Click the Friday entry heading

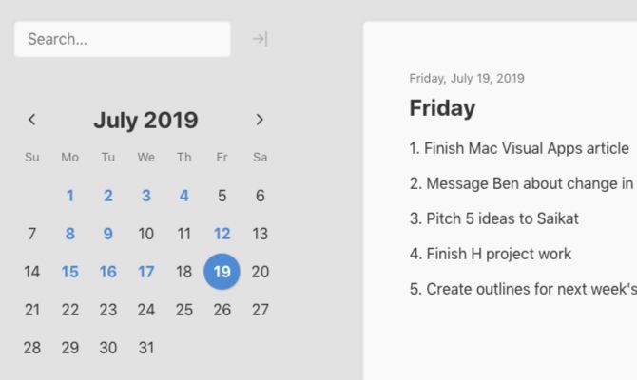click(x=442, y=108)
